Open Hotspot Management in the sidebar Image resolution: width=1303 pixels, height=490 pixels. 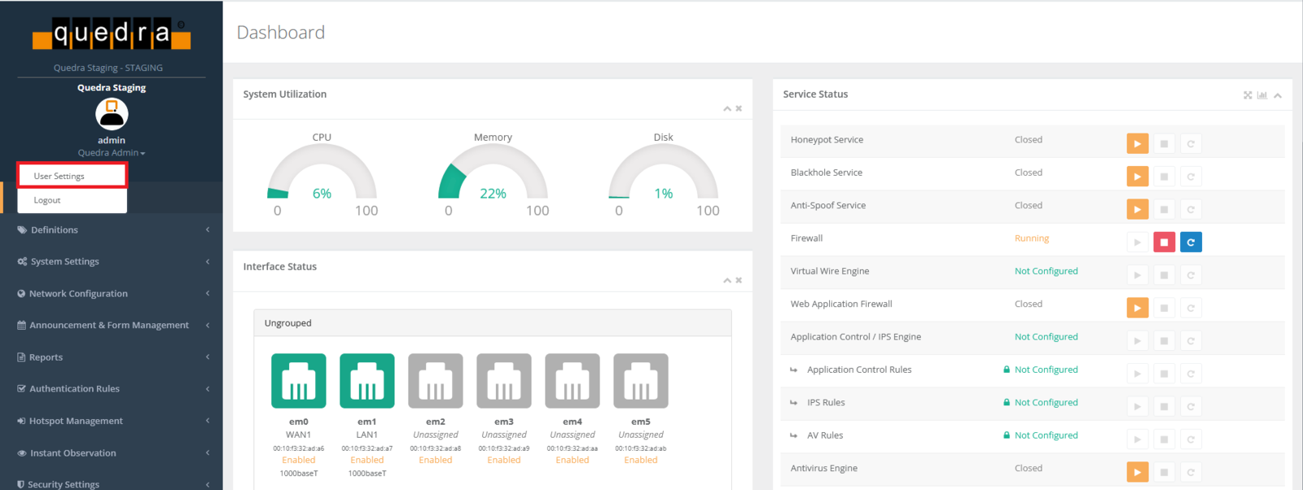pos(76,421)
